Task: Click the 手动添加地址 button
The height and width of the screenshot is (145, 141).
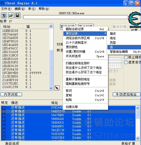Action: [126, 94]
